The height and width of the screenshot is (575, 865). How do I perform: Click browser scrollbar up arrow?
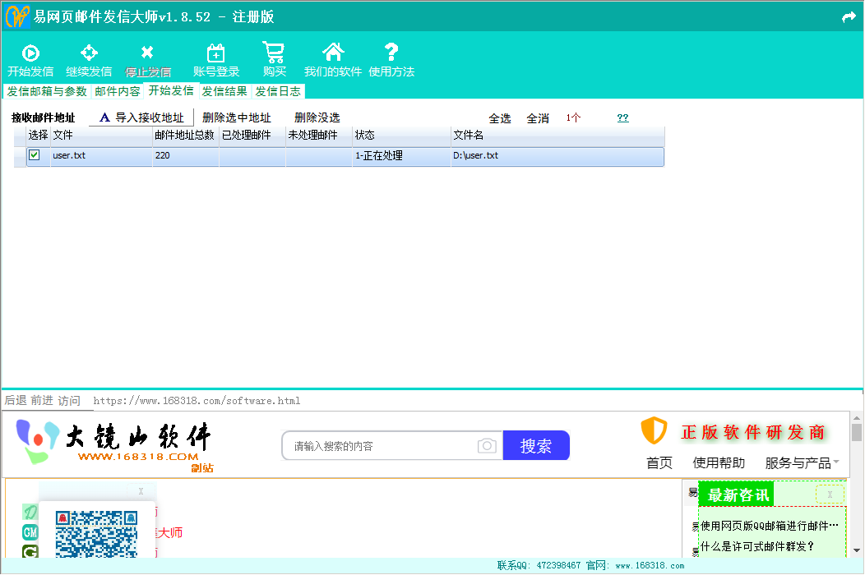point(857,417)
